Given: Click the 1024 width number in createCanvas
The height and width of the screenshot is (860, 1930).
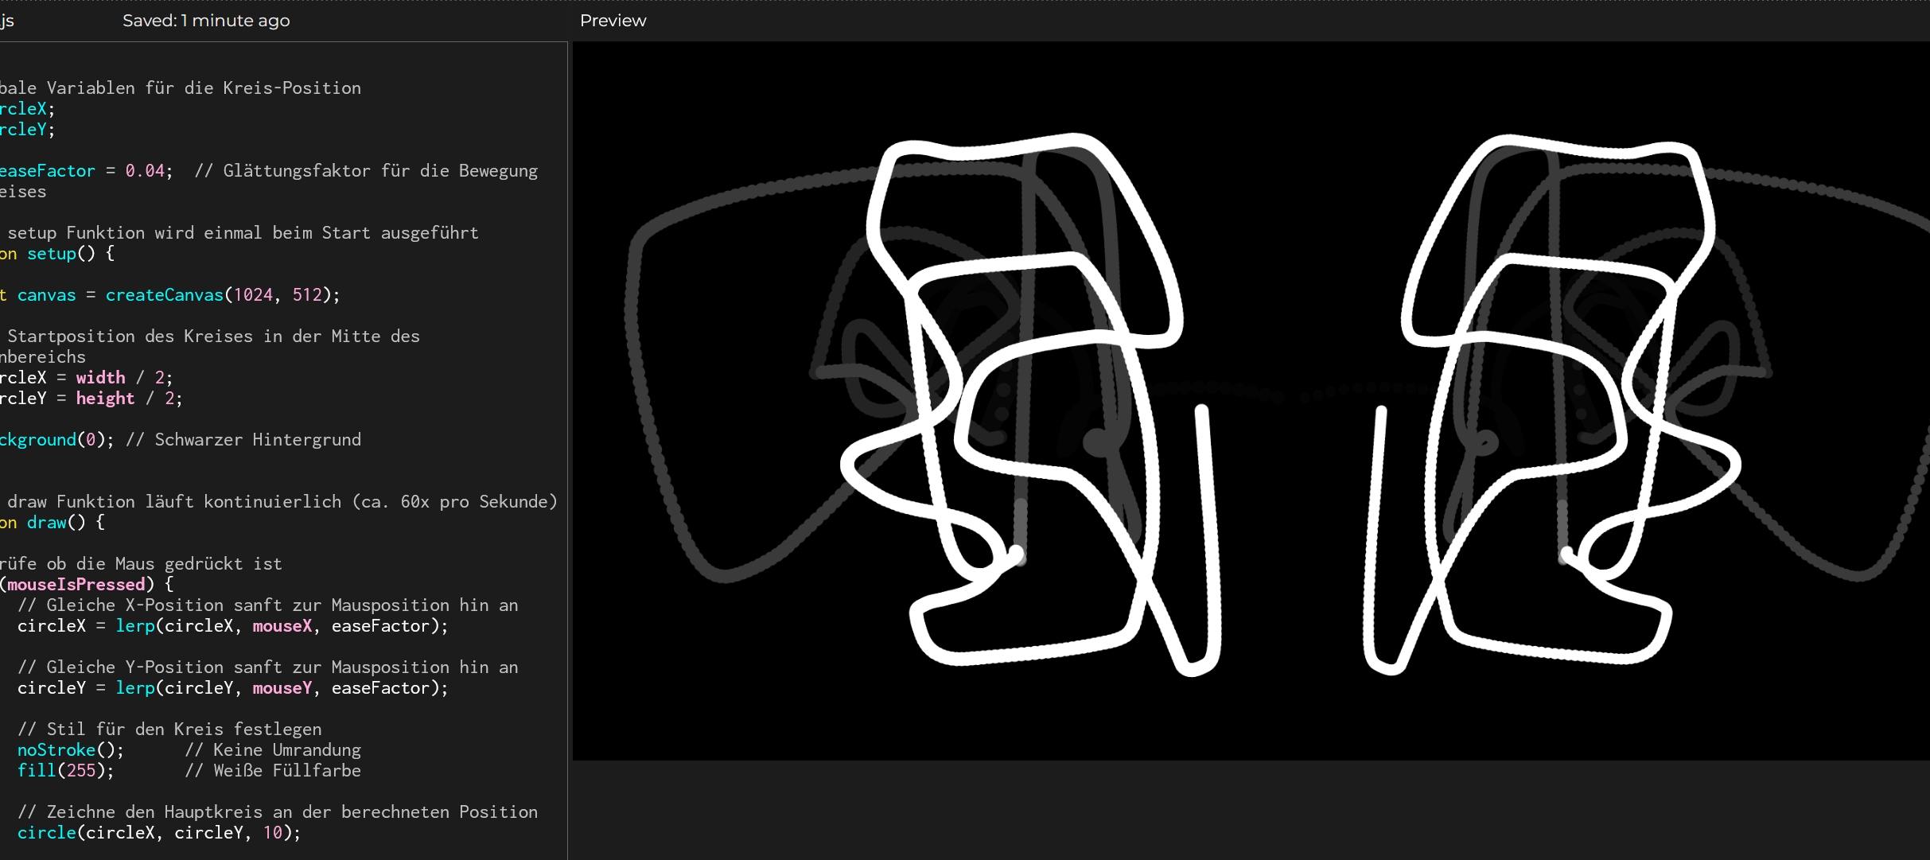Looking at the screenshot, I should pyautogui.click(x=253, y=295).
